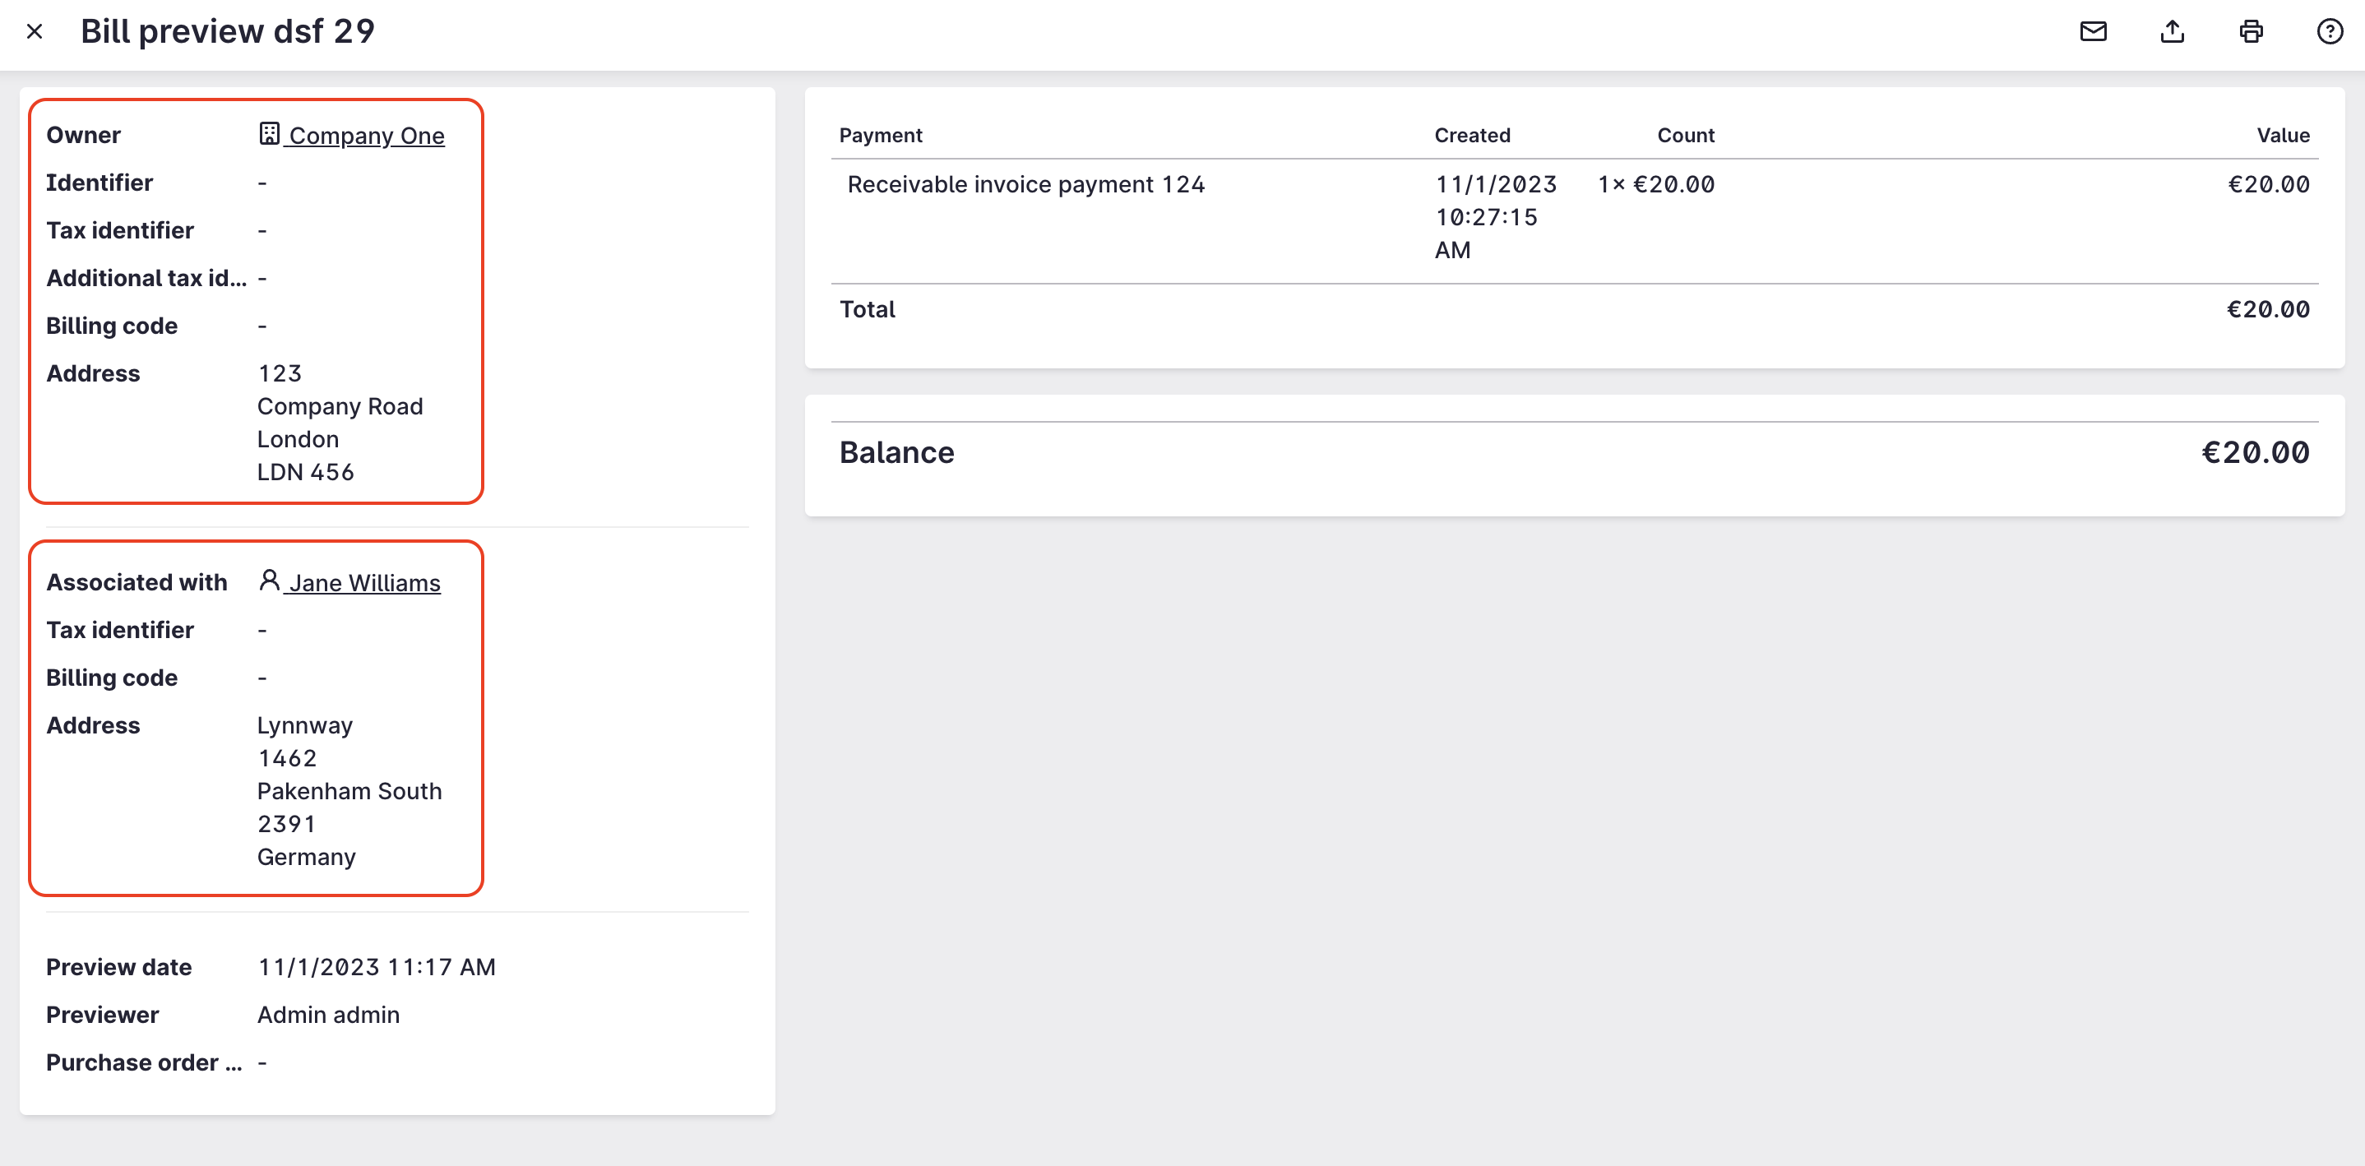Click the Value column header

tap(2283, 135)
